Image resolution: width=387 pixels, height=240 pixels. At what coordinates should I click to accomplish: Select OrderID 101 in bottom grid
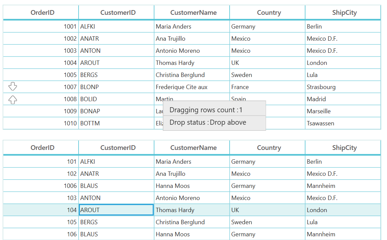click(x=41, y=162)
